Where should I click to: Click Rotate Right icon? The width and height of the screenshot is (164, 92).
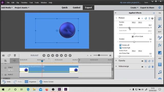click(x=120, y=48)
